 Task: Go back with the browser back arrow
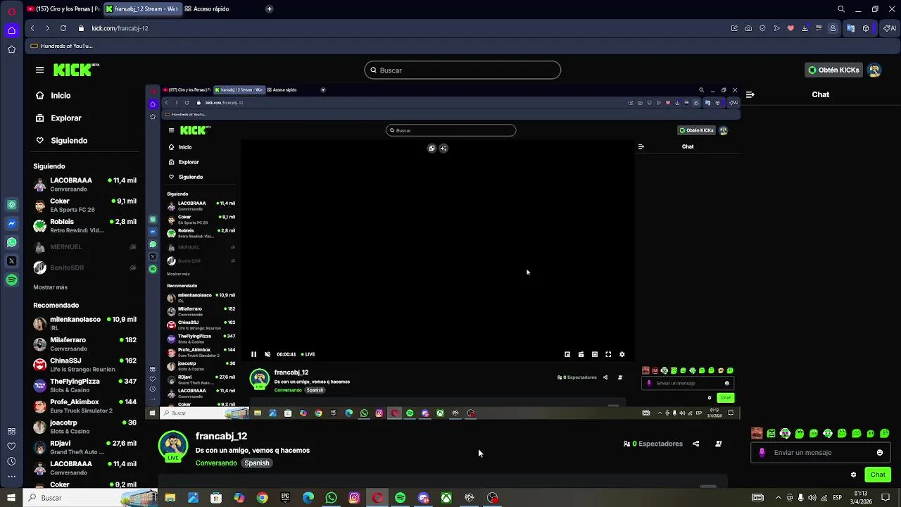[x=32, y=28]
